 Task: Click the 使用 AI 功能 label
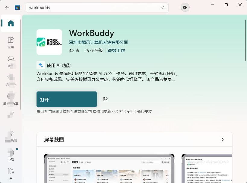click(x=59, y=65)
